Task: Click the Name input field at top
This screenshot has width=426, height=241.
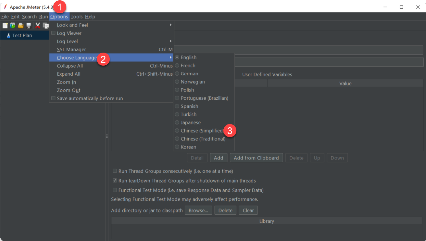Action: 298,50
